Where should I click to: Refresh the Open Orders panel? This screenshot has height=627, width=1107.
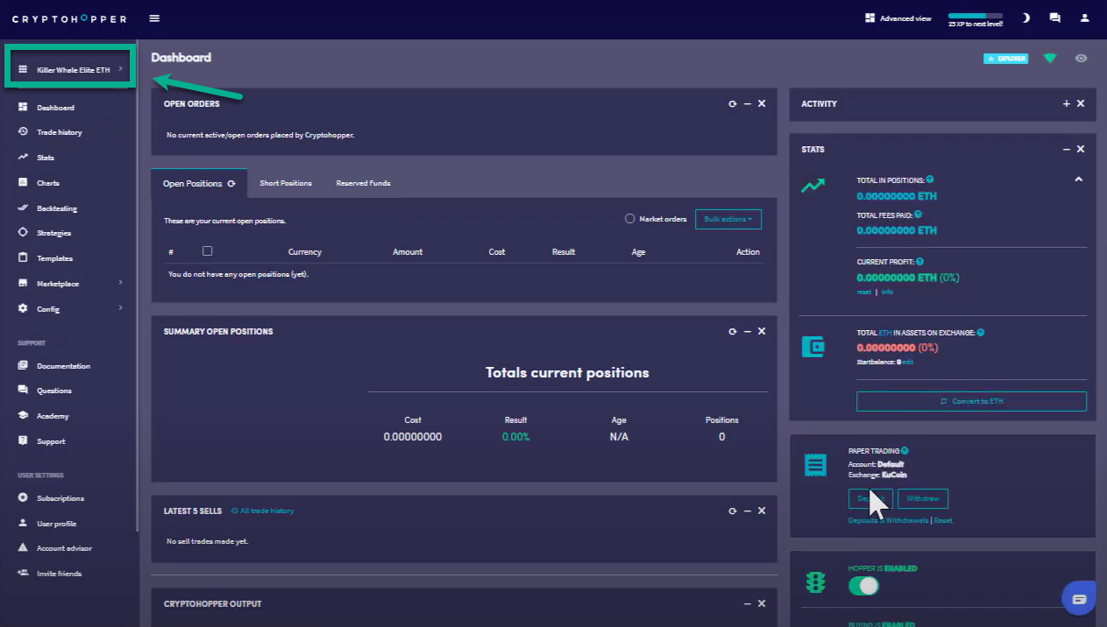pos(733,104)
